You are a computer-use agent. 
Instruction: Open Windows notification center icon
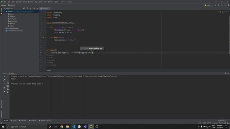pos(226,126)
